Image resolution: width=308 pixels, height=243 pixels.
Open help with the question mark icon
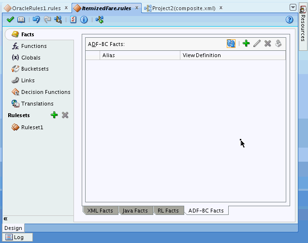[x=289, y=20]
